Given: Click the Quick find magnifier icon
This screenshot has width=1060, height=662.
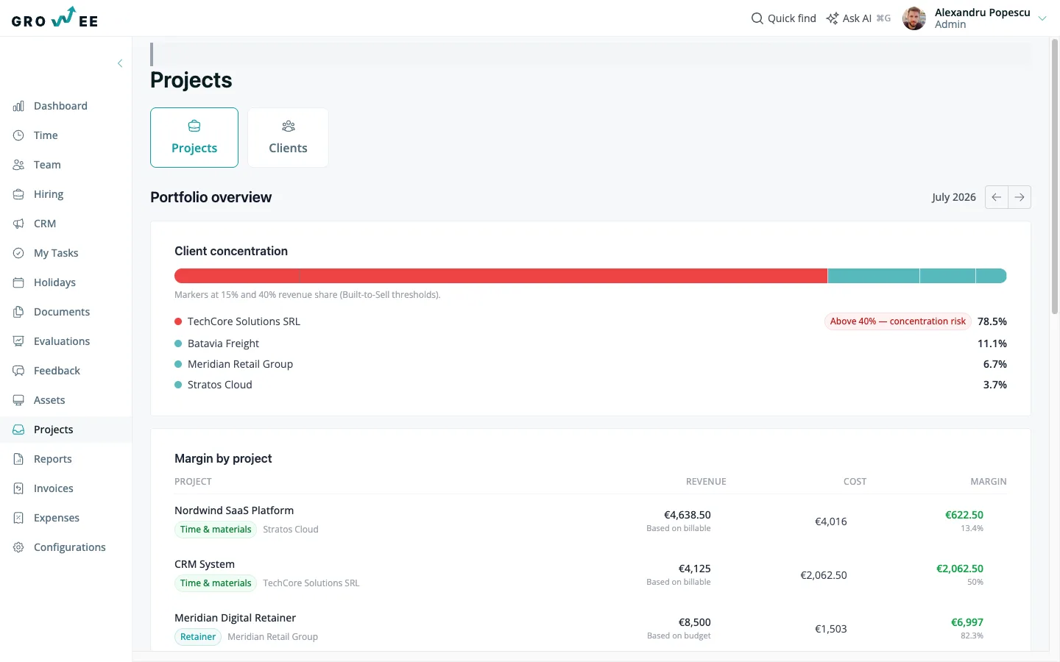Looking at the screenshot, I should 757,18.
